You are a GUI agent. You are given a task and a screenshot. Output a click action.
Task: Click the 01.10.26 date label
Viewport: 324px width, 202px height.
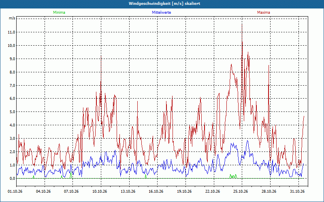pyautogui.click(x=15, y=191)
